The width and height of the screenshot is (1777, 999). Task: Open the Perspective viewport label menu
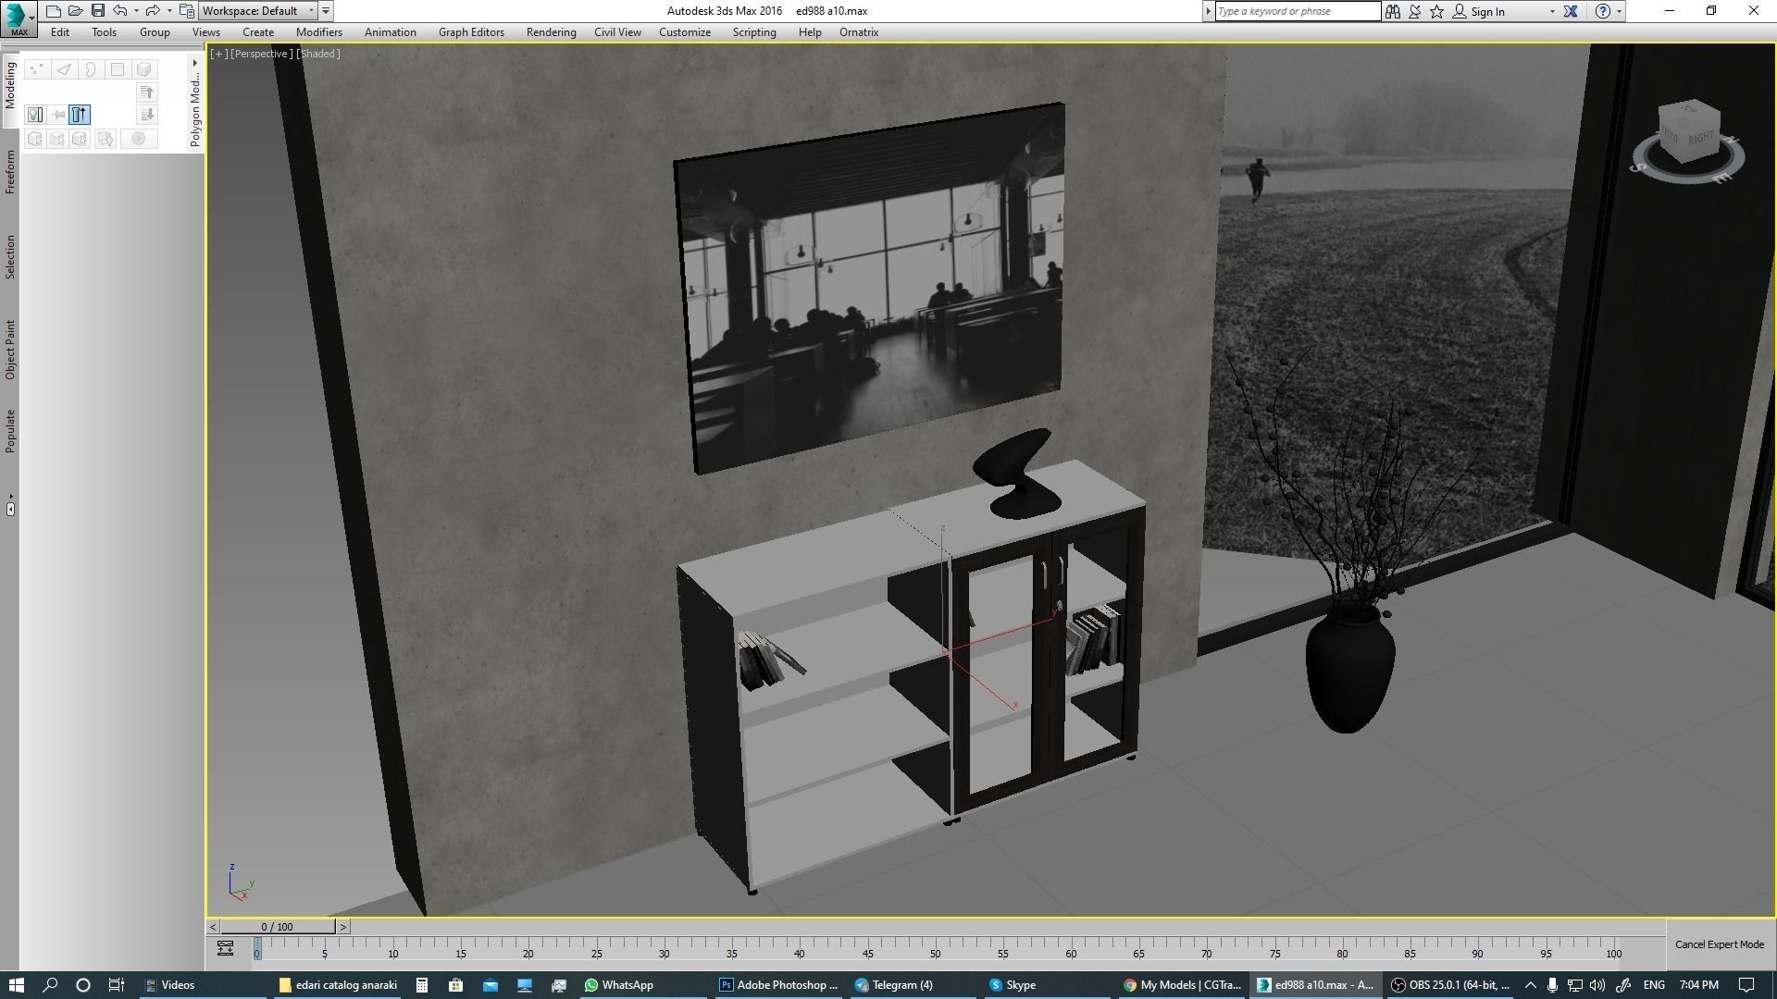click(261, 54)
